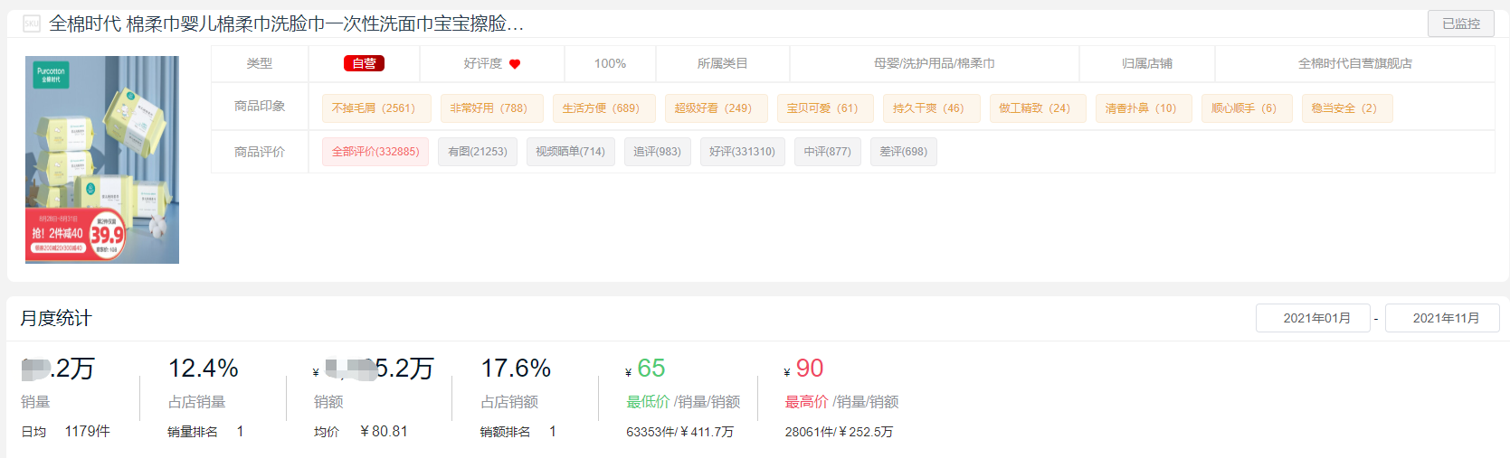Click the highest price value 90

[x=810, y=369]
